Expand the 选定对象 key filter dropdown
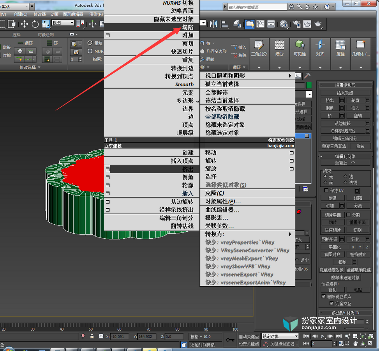Image resolution: width=379 pixels, height=351 pixels. coord(280,336)
